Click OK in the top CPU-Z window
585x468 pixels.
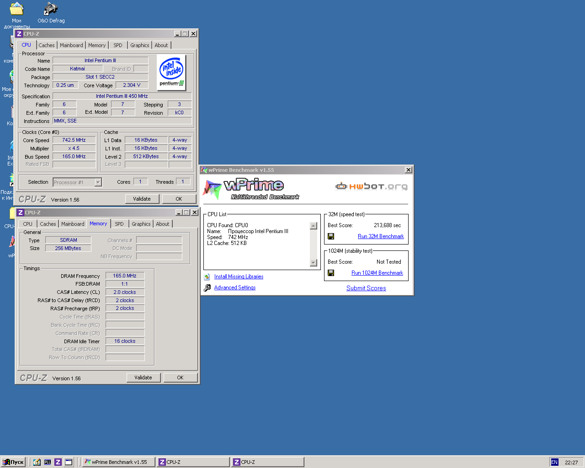click(x=179, y=199)
